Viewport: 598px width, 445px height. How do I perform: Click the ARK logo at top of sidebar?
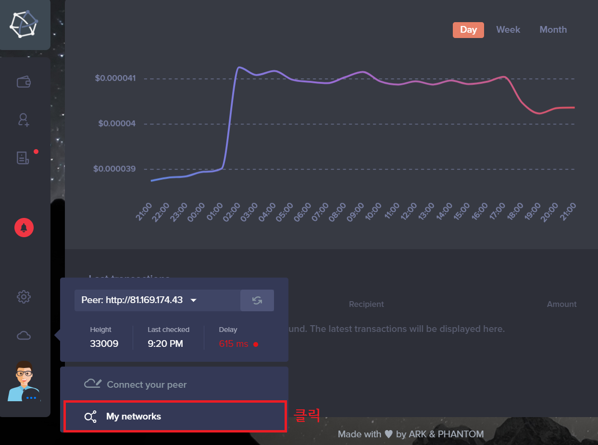24,24
